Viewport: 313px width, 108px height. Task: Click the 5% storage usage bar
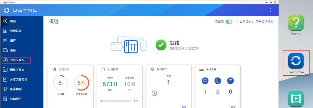tap(116, 101)
